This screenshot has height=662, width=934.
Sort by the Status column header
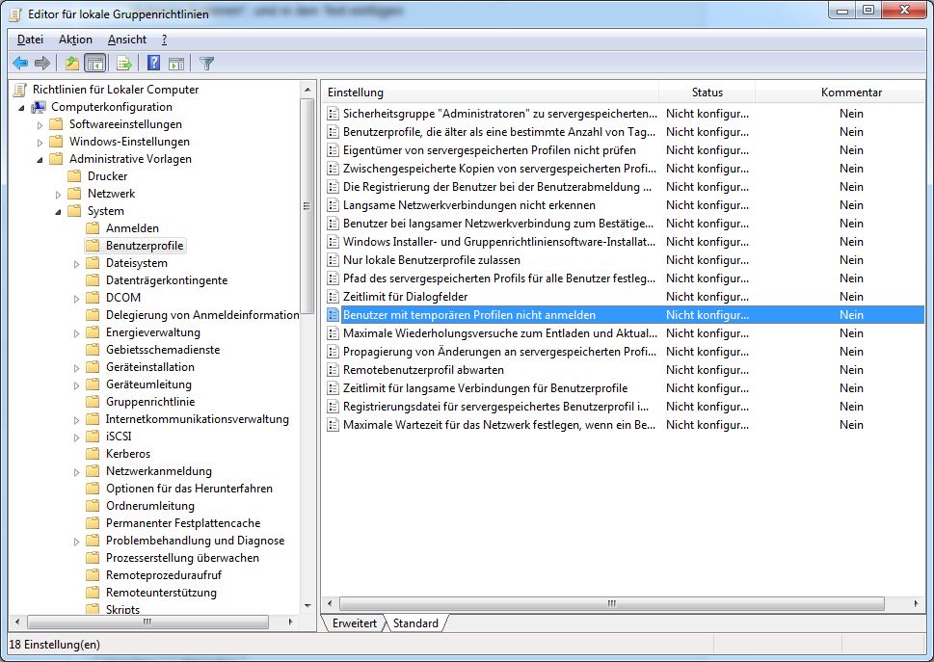(707, 93)
